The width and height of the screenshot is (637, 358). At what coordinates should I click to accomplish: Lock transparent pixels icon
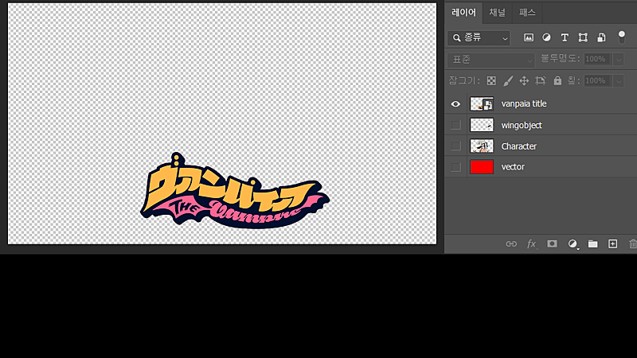click(491, 81)
